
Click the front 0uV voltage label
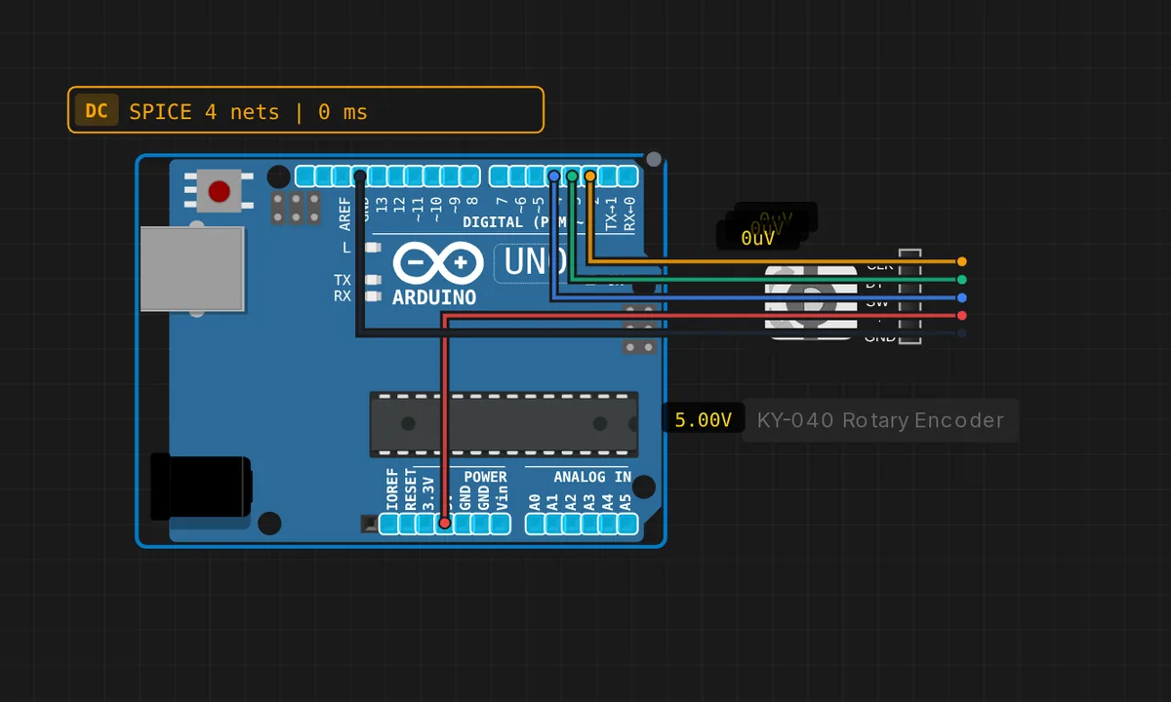(757, 238)
